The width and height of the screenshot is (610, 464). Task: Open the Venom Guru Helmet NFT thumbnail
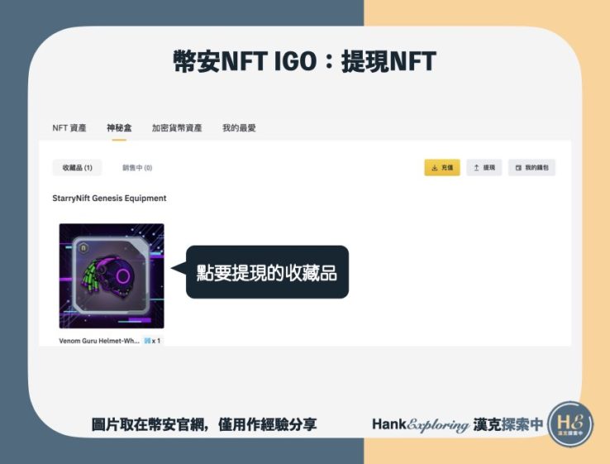(x=112, y=275)
